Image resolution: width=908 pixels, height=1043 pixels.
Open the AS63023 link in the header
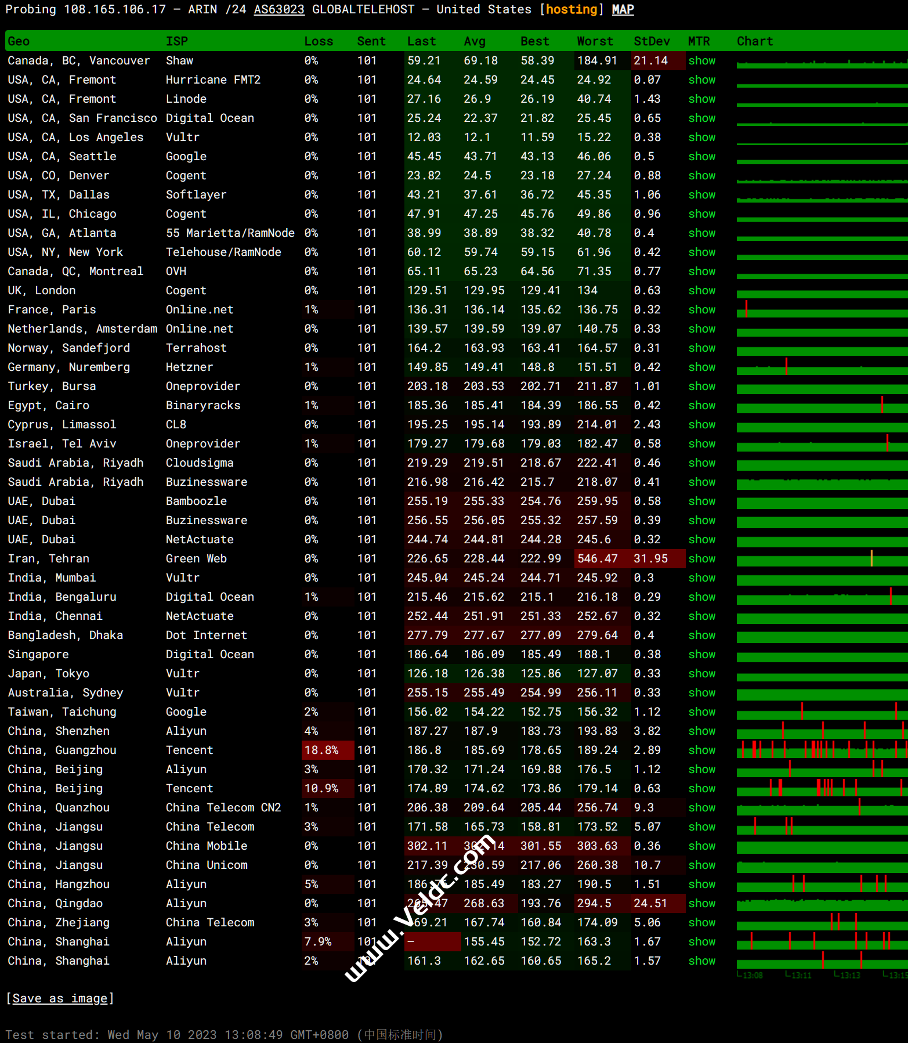pyautogui.click(x=279, y=9)
